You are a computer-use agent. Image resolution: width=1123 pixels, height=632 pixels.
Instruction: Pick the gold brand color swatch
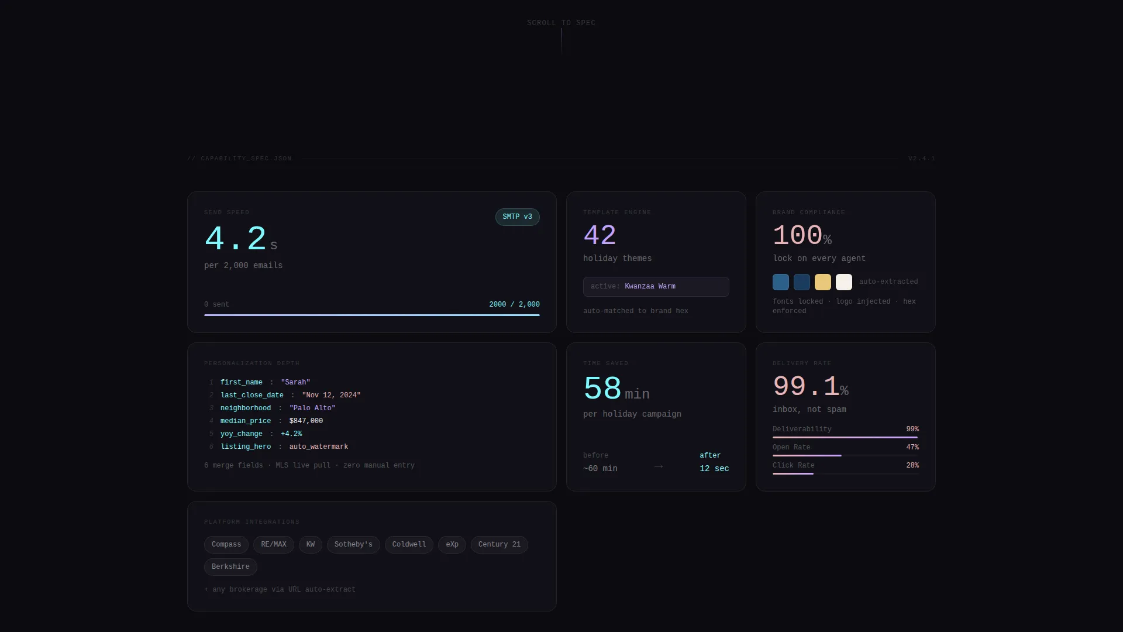tap(823, 282)
